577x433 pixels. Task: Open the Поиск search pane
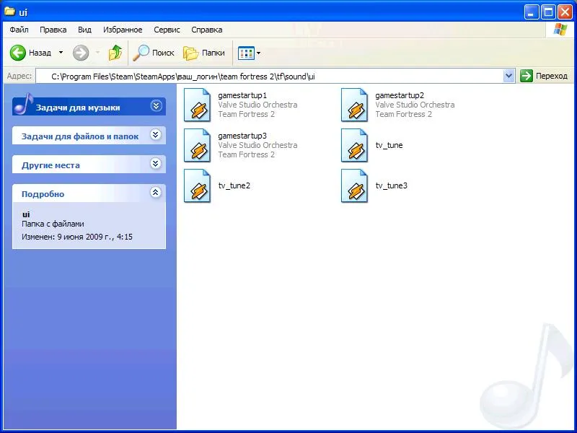click(153, 53)
